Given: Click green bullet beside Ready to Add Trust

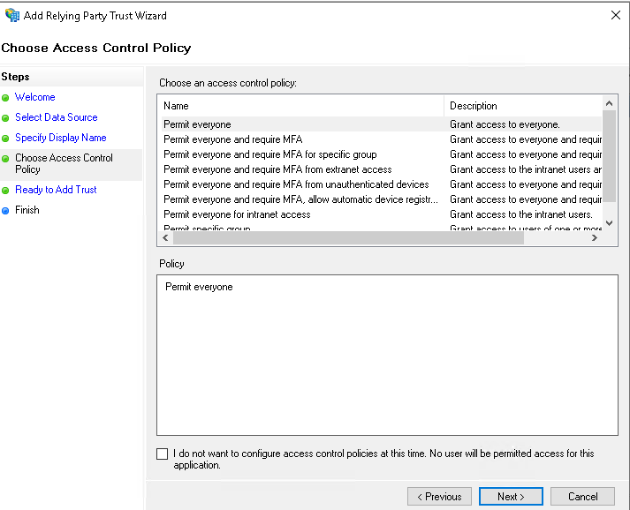Looking at the screenshot, I should coord(6,191).
